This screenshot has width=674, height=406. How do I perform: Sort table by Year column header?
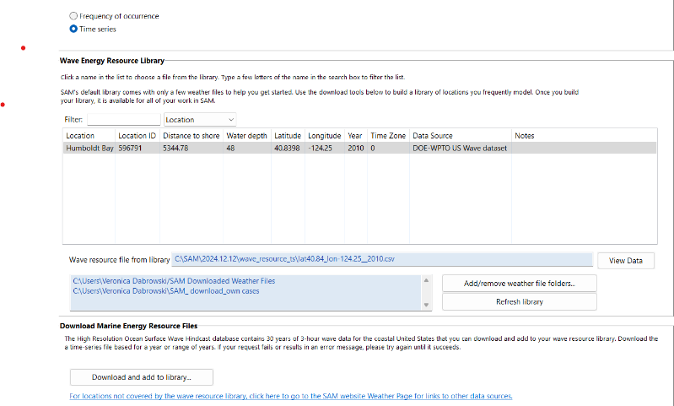[x=355, y=135]
